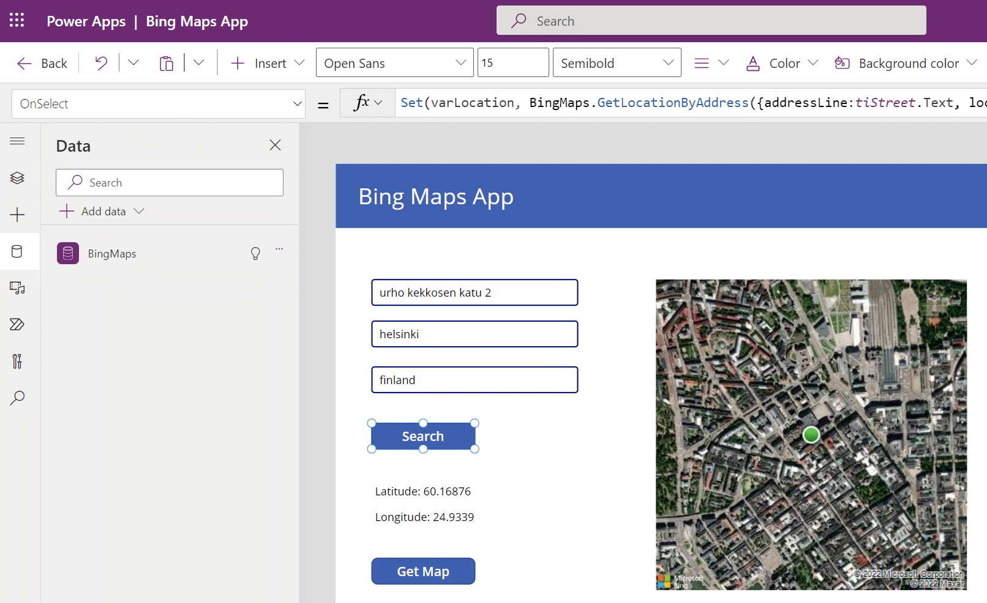Open the Background color picker
987x603 pixels.
[x=905, y=62]
